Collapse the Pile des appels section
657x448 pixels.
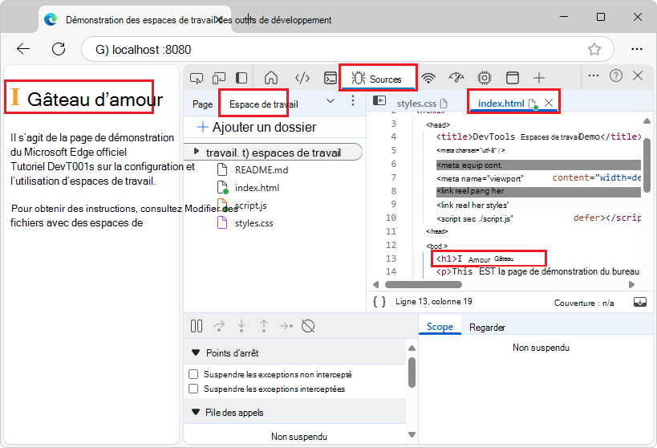coord(196,412)
